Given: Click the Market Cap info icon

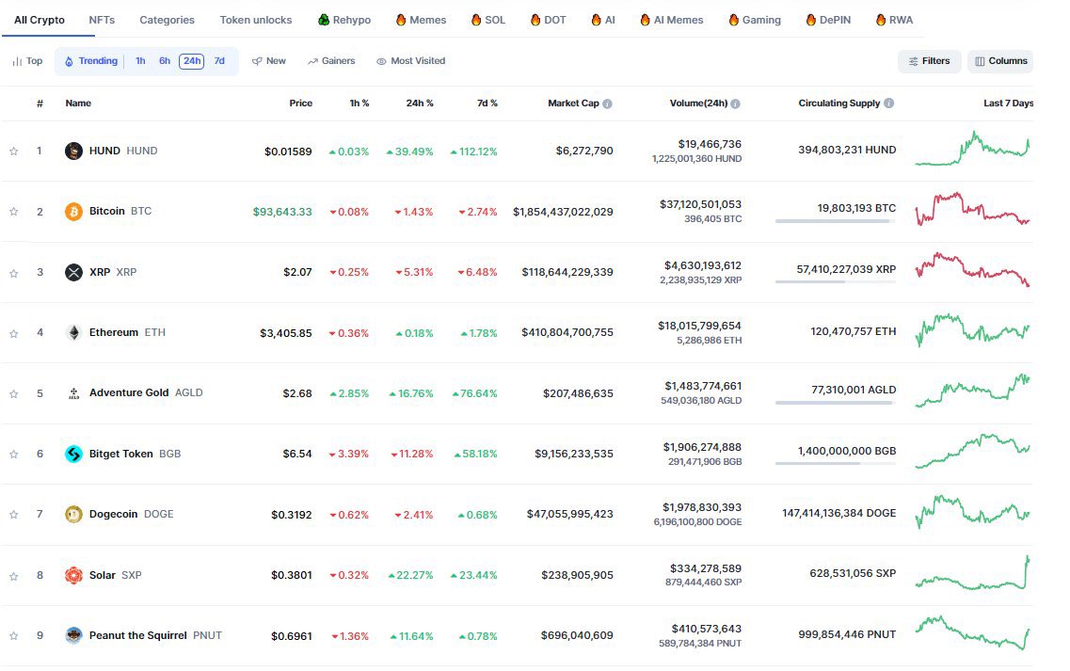Looking at the screenshot, I should coord(607,104).
